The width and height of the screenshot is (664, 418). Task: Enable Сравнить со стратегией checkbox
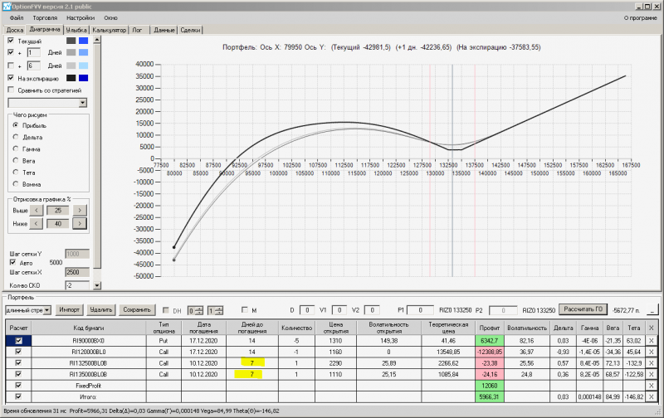11,90
